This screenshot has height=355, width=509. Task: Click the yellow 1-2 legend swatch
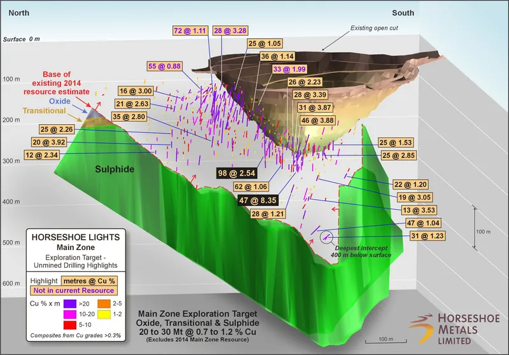(x=104, y=314)
